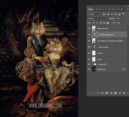Click the Watermark grid layer thumbnail

(x=94, y=28)
